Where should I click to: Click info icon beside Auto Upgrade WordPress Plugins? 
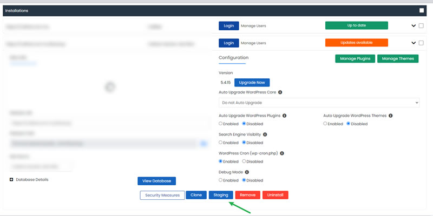pyautogui.click(x=285, y=116)
